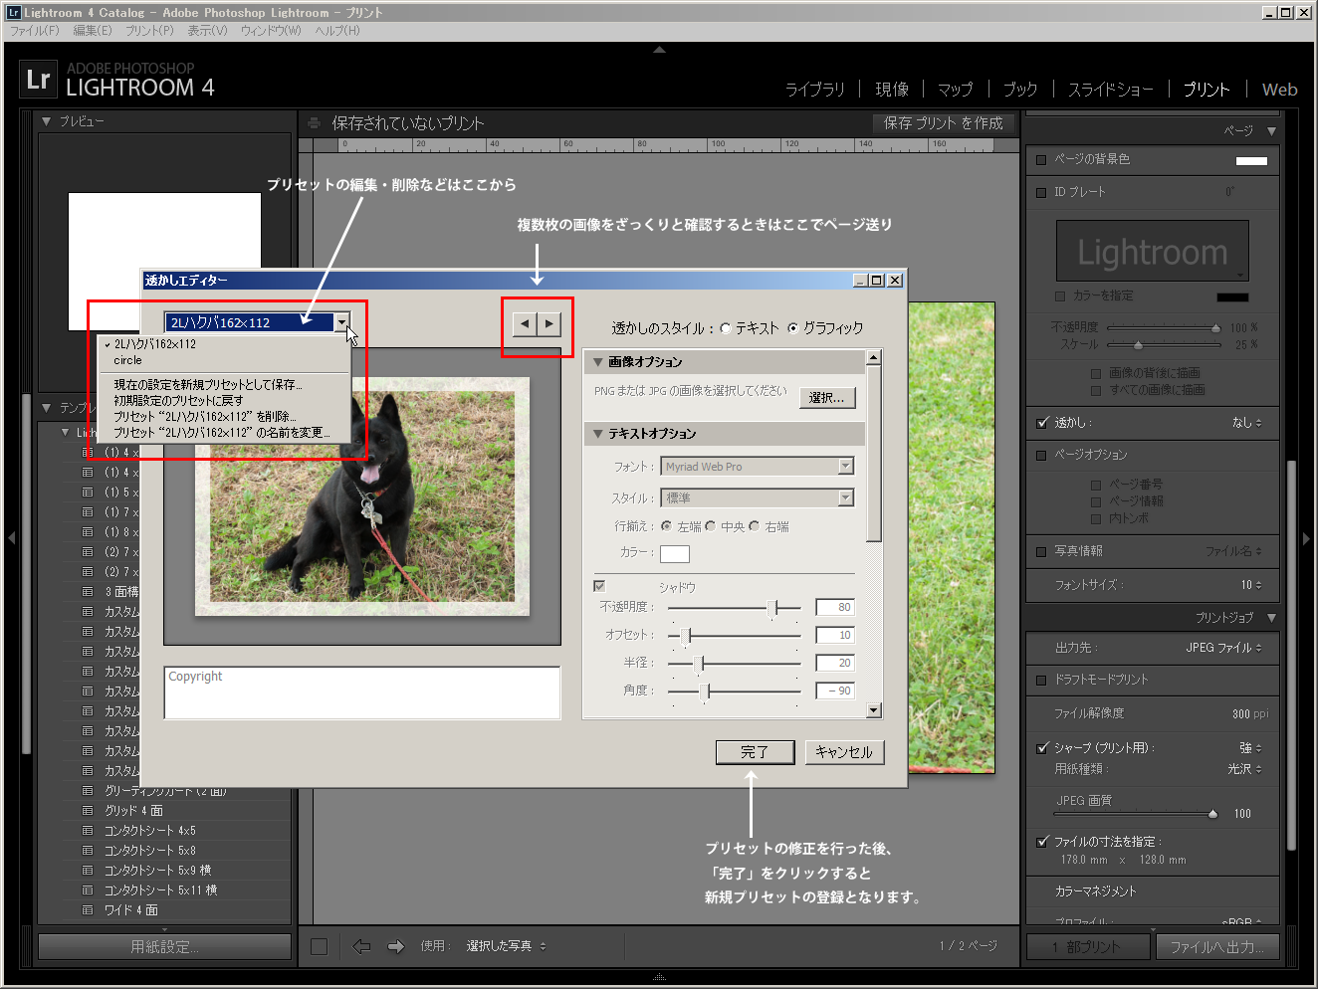Open the フォント dropdown Myriad Web Pro
This screenshot has height=989, width=1318.
pos(845,467)
